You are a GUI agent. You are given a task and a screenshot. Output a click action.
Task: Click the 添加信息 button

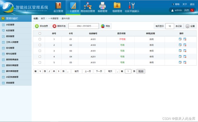(x=42, y=26)
